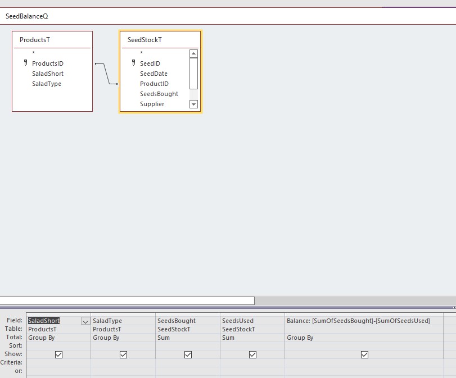The image size is (456, 378).
Task: Open the SaladShort field dropdown arrow
Action: click(x=85, y=321)
